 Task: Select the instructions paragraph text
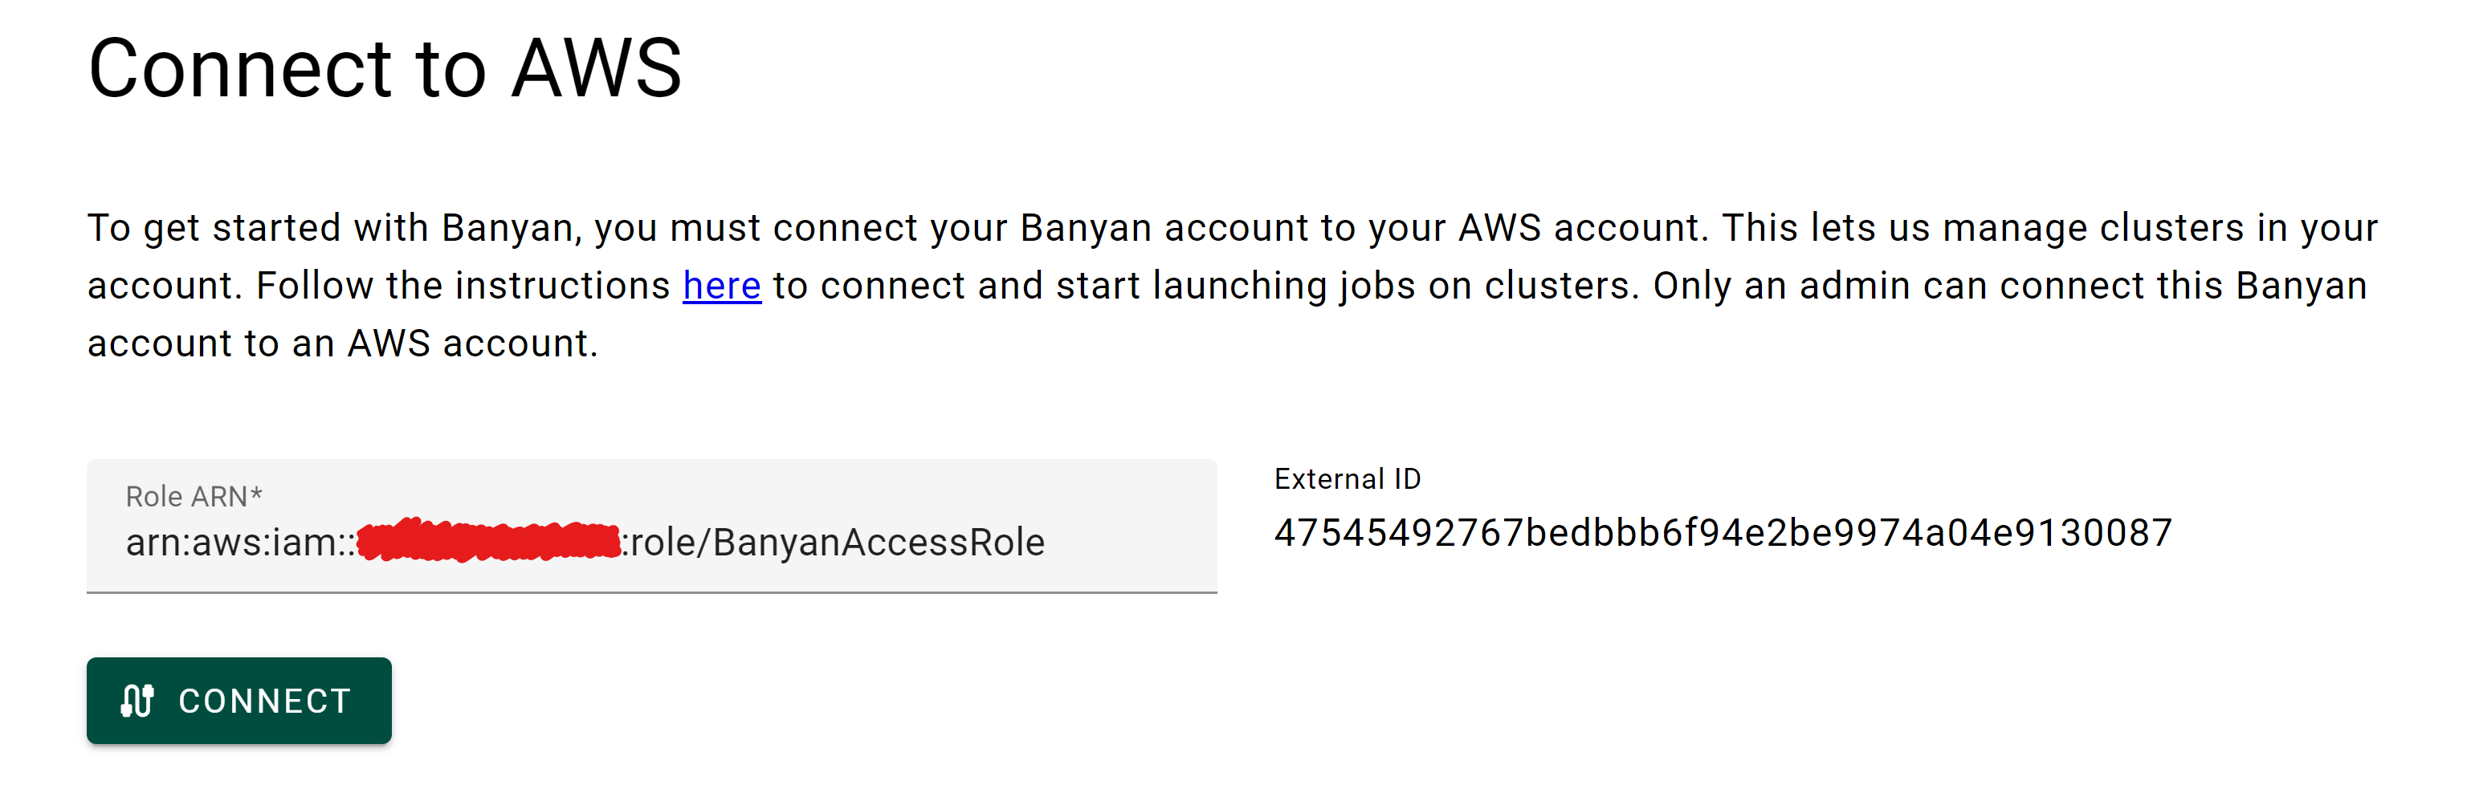(x=1225, y=285)
